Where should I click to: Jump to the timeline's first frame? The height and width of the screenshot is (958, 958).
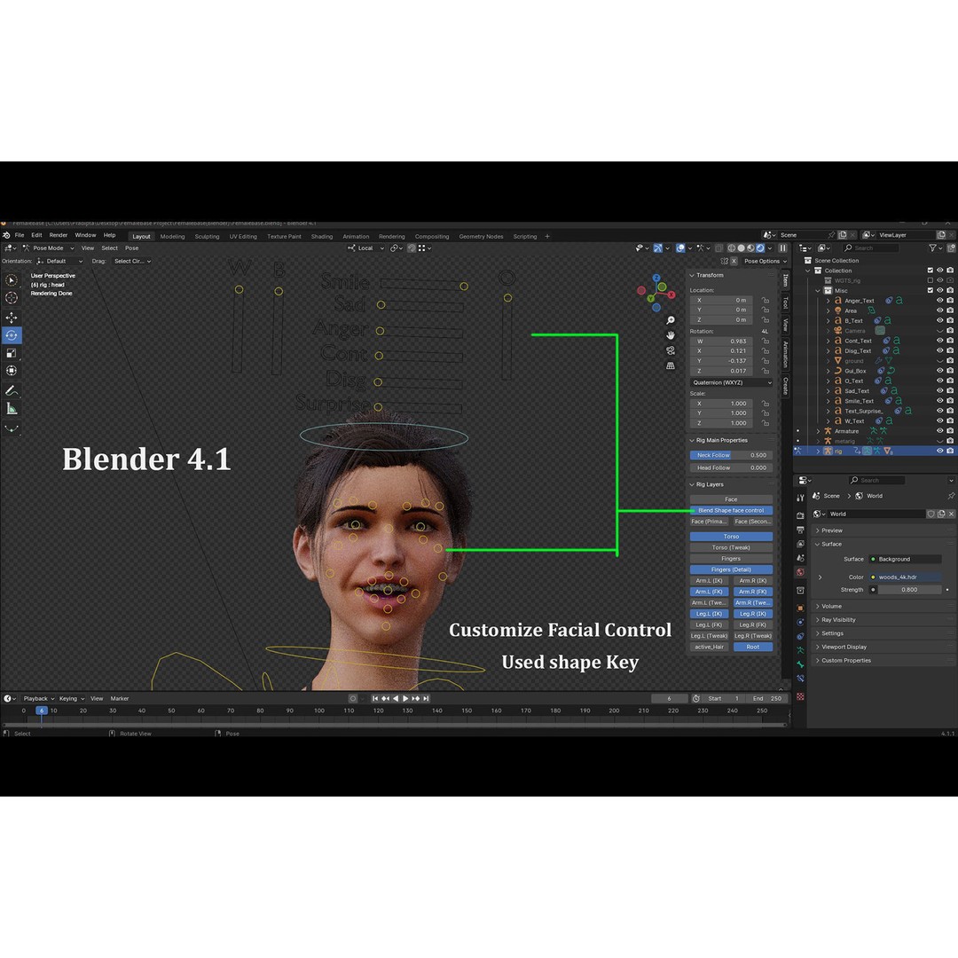pos(375,698)
